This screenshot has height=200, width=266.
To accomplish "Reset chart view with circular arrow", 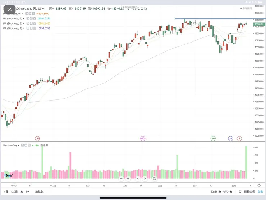I will tap(155, 178).
